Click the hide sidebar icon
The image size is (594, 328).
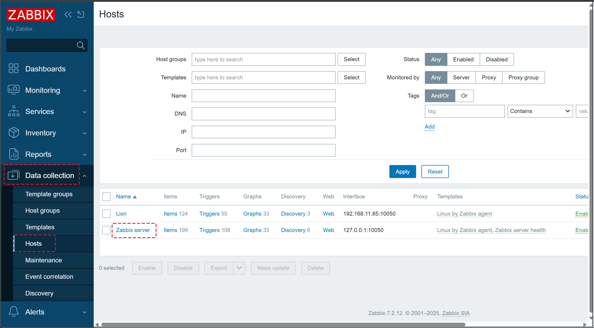click(x=81, y=15)
